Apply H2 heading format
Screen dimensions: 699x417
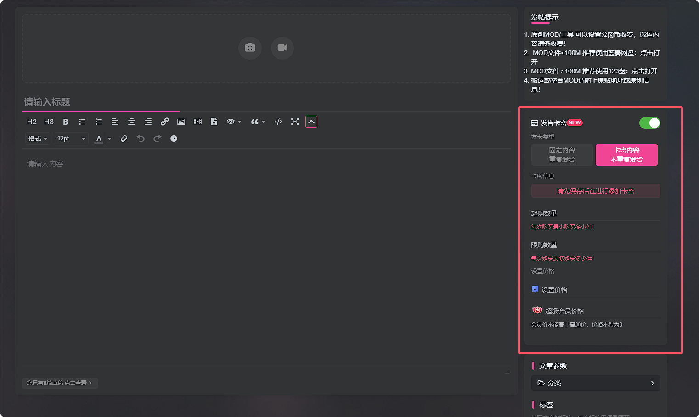[x=32, y=122]
